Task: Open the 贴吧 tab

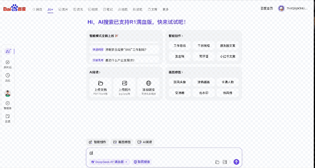Action: coord(138,9)
